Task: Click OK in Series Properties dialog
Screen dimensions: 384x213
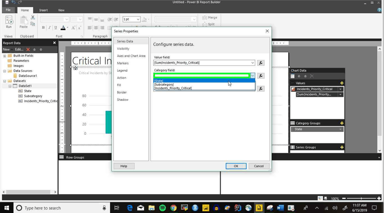Action: (236, 166)
